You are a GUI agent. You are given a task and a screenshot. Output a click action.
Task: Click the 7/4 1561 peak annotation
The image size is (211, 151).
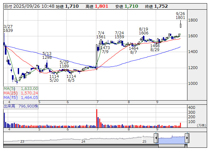click(101, 35)
